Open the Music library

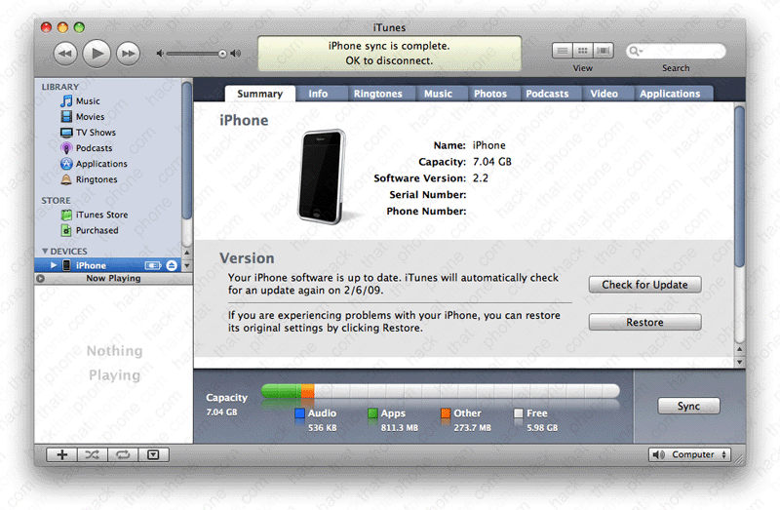pos(88,101)
